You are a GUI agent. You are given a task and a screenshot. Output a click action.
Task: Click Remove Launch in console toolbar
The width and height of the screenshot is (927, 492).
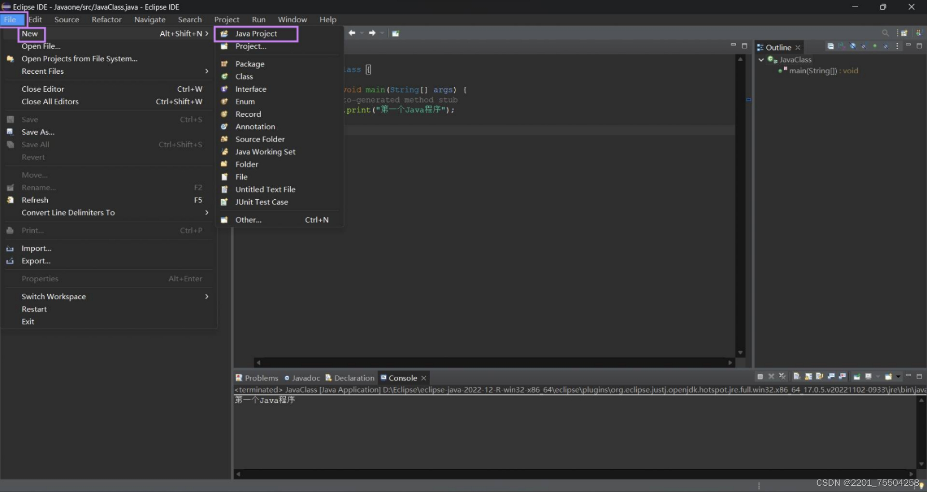click(x=771, y=376)
